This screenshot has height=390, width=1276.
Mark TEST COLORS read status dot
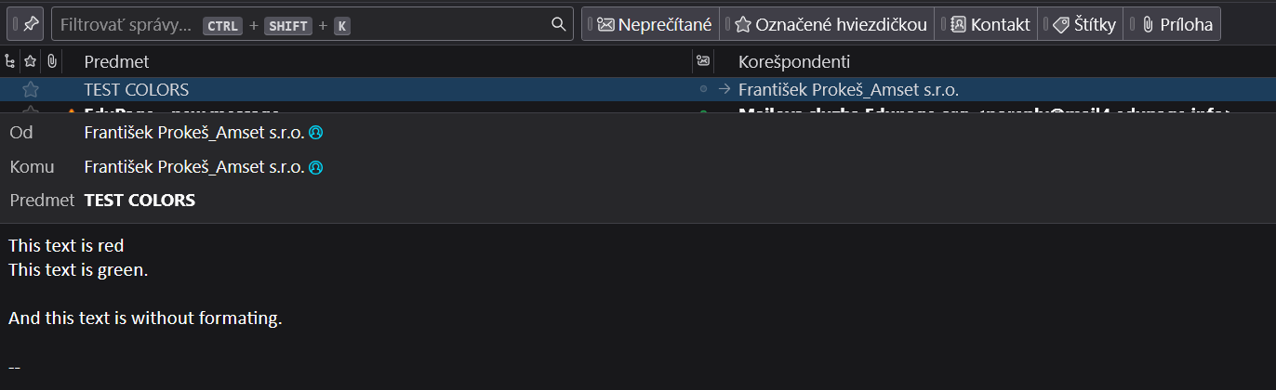pos(703,90)
